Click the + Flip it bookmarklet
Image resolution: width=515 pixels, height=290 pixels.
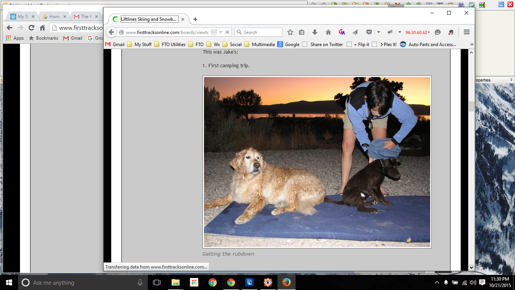pyautogui.click(x=358, y=44)
